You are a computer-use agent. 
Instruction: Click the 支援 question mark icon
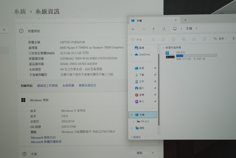[24, 154]
